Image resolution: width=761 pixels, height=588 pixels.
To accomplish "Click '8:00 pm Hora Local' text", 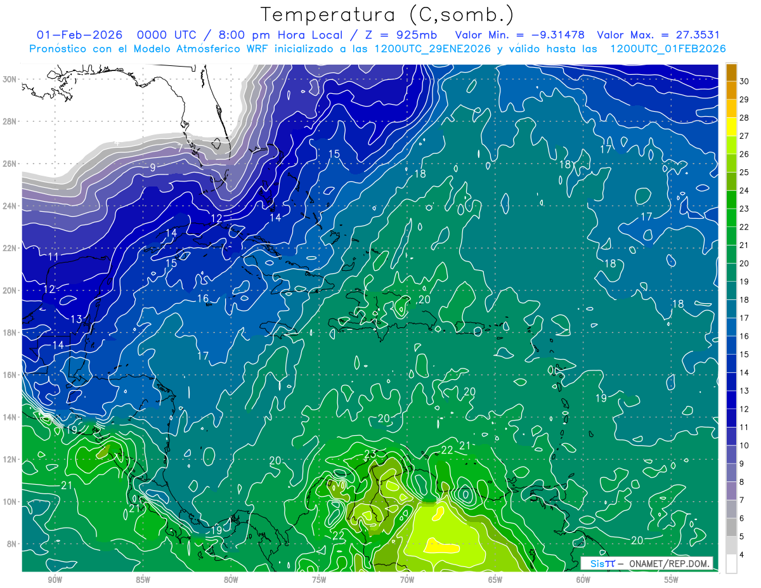I will pos(281,35).
